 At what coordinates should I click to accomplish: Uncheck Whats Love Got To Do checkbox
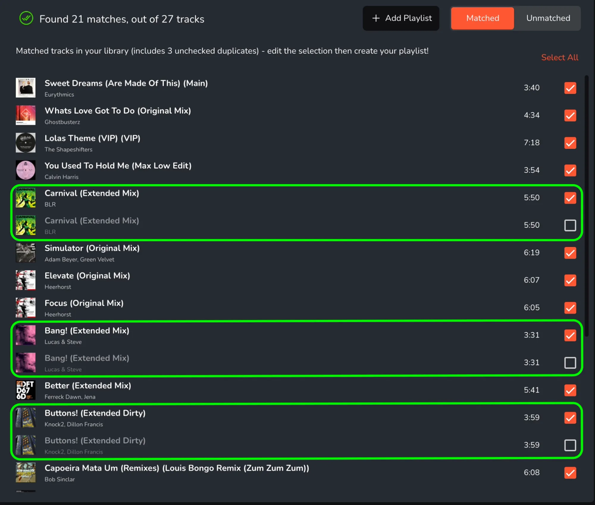click(x=570, y=115)
